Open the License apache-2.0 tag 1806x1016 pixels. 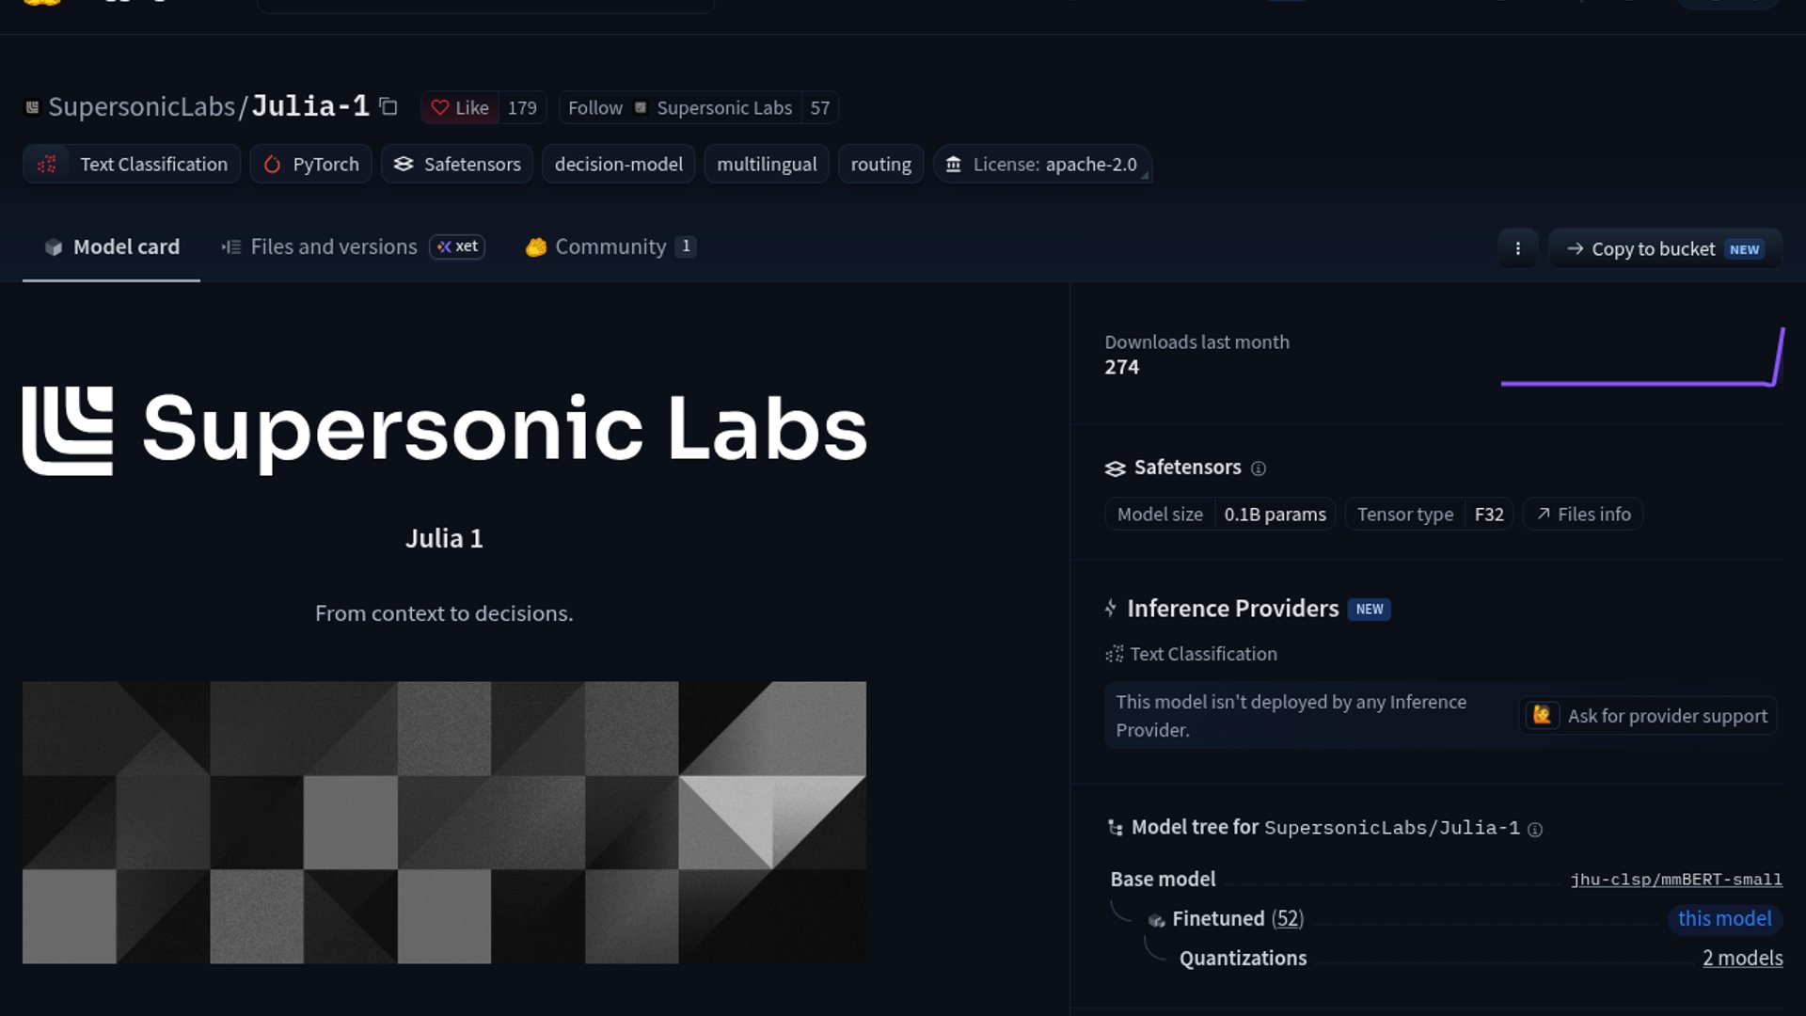1042,164
